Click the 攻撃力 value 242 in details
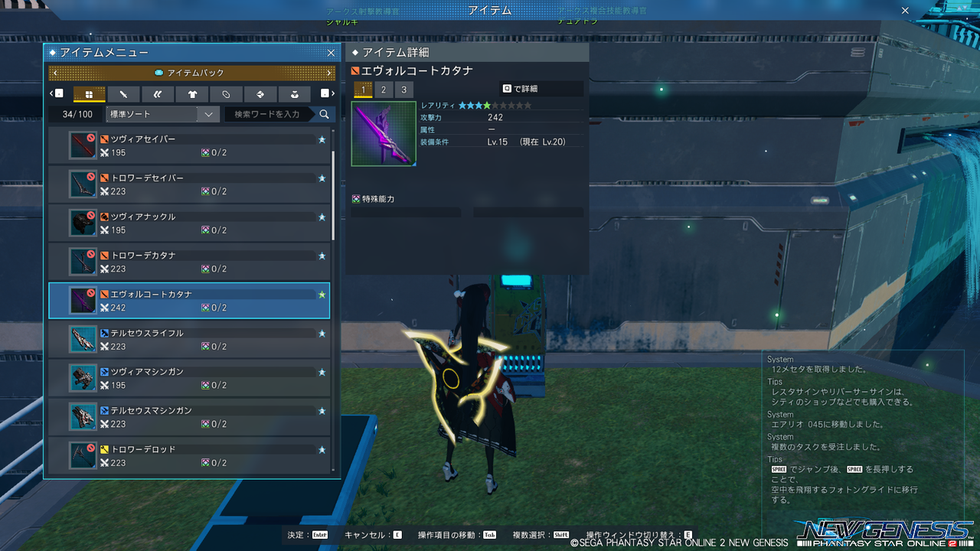Viewport: 980px width, 551px height. pyautogui.click(x=495, y=118)
